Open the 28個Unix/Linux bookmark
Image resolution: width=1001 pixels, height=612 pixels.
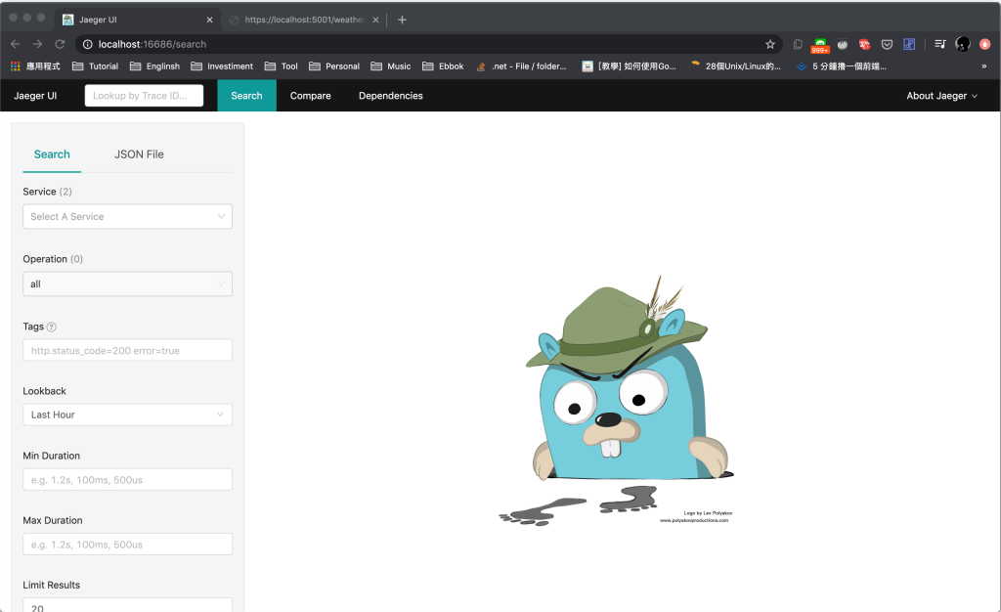[736, 66]
